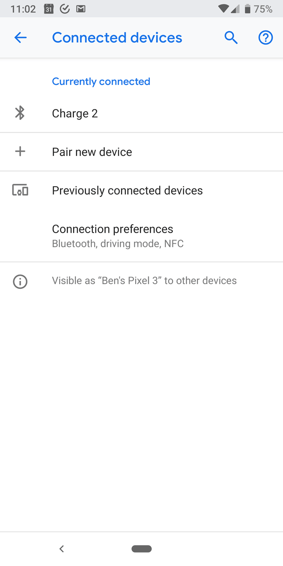Tap the info circle icon
Image resolution: width=283 pixels, height=566 pixels.
click(x=20, y=281)
